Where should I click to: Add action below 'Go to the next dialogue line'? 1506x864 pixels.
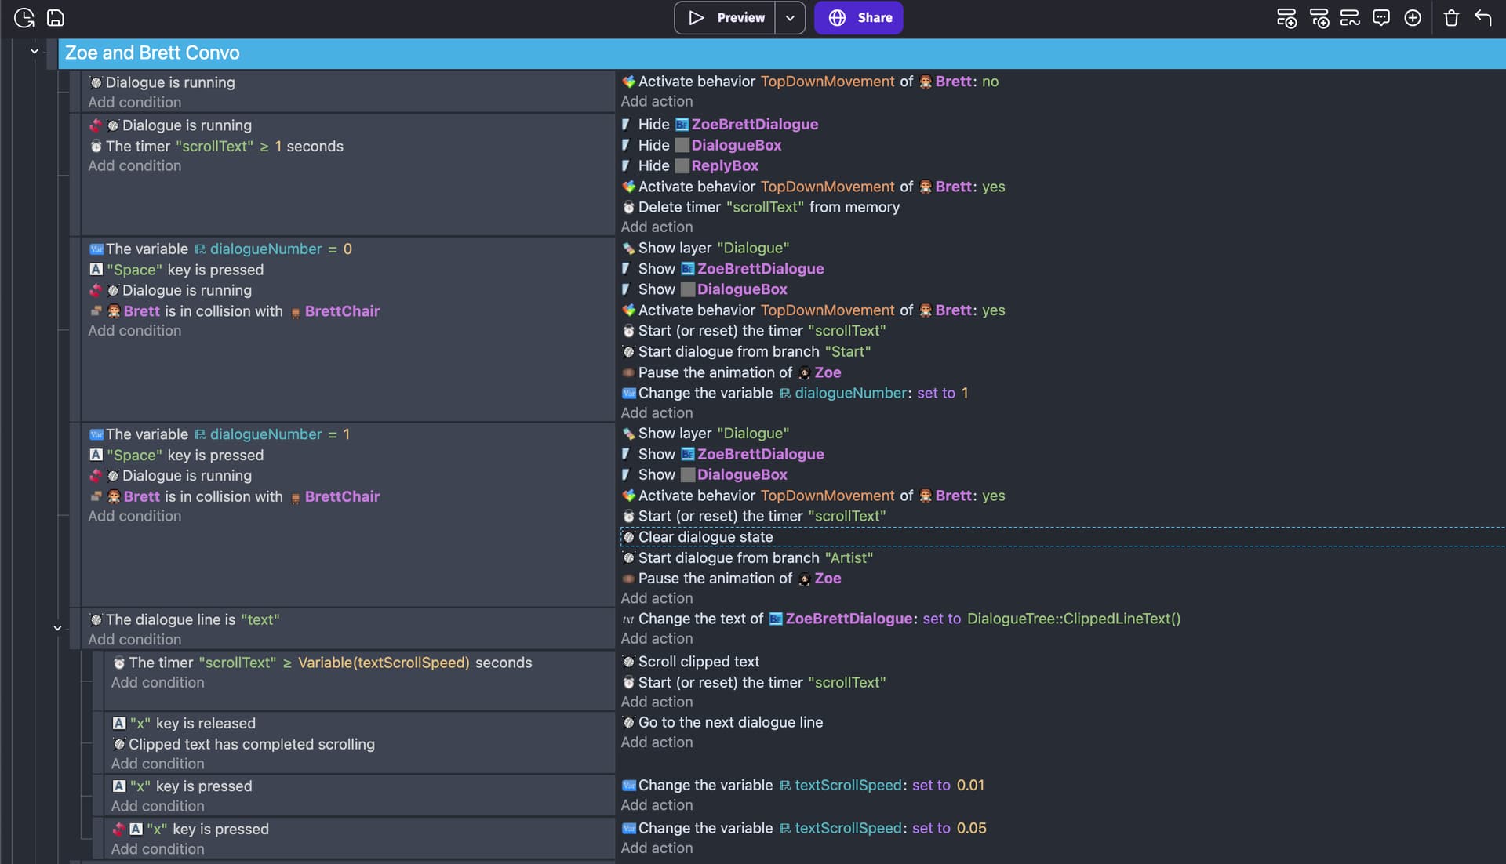click(657, 742)
